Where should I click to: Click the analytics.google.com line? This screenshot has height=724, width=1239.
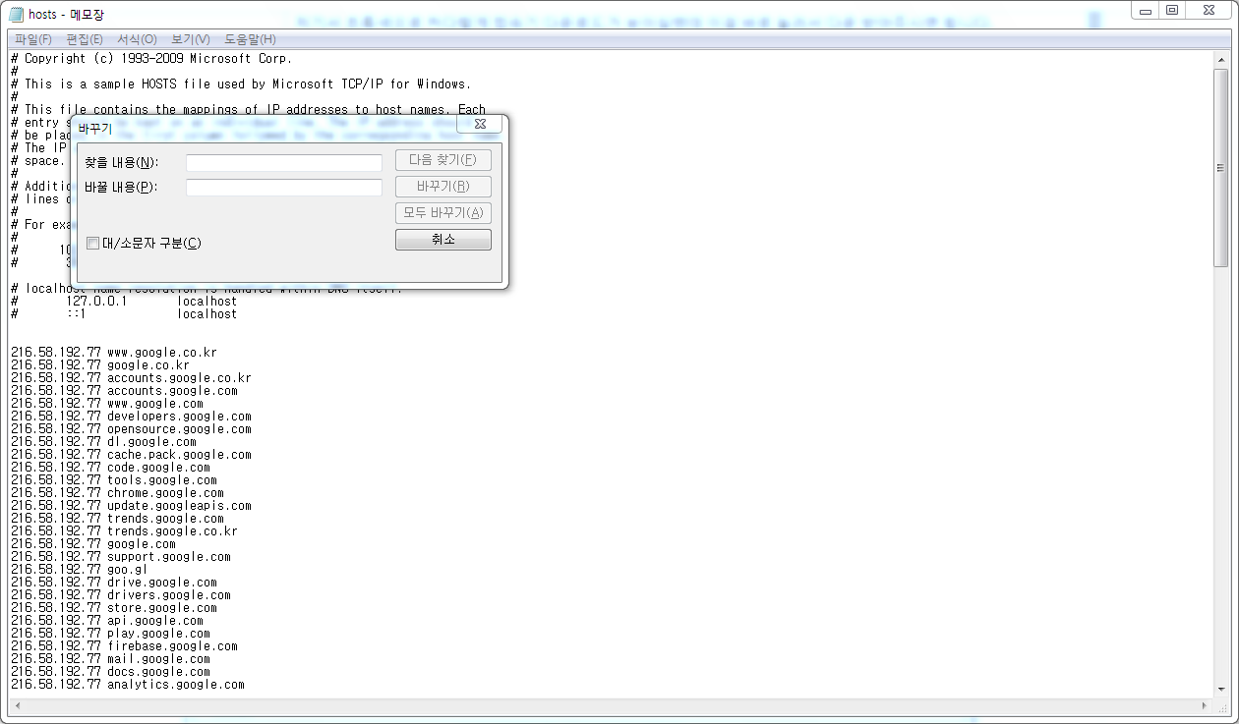(x=128, y=684)
